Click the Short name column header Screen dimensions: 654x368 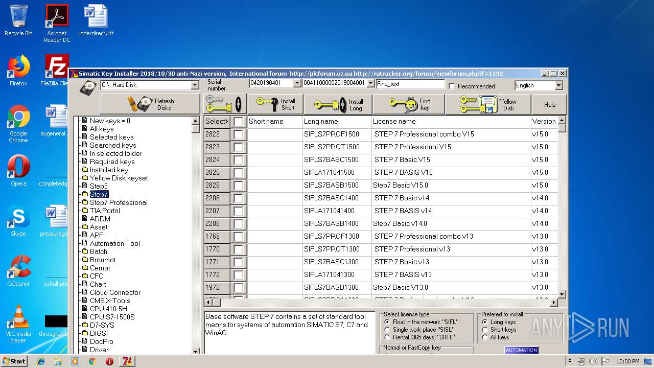pyautogui.click(x=275, y=122)
